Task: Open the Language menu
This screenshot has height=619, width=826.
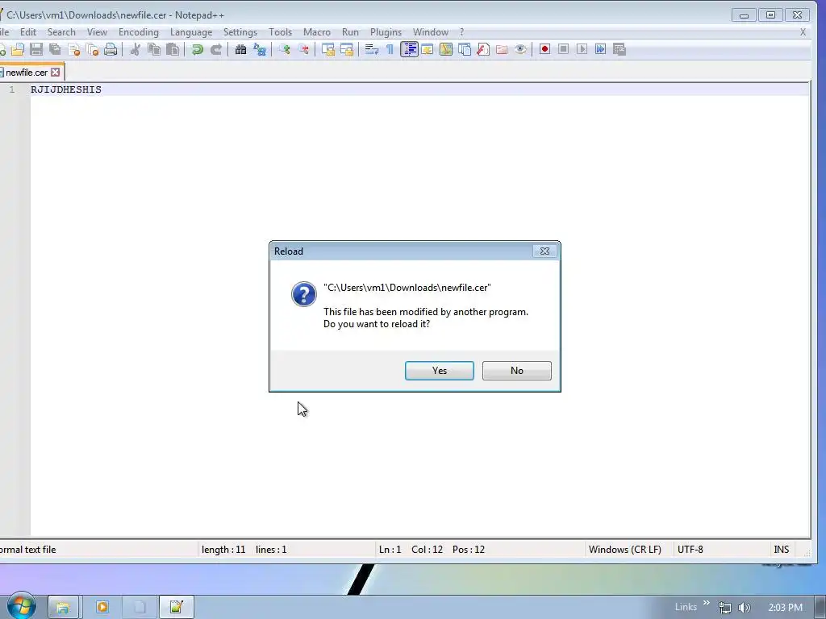Action: pyautogui.click(x=191, y=32)
